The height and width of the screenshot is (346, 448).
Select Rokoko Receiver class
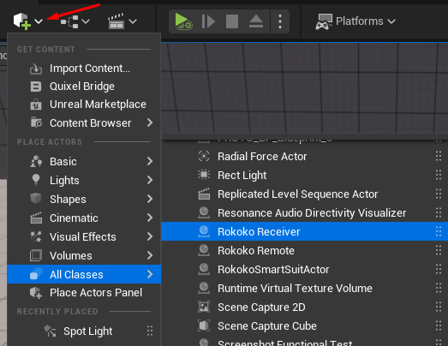tap(305, 231)
